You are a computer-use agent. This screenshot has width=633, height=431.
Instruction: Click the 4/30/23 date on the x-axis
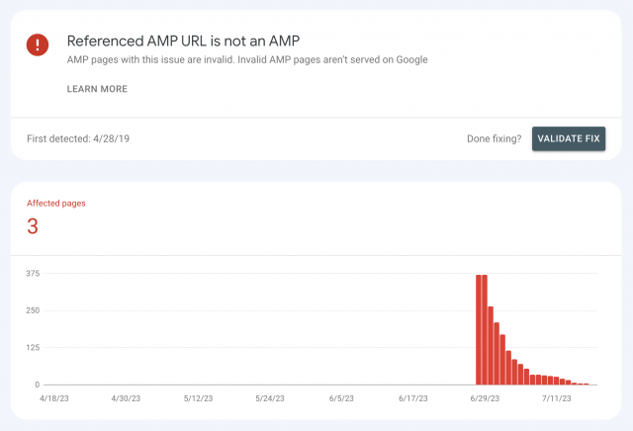click(x=128, y=399)
